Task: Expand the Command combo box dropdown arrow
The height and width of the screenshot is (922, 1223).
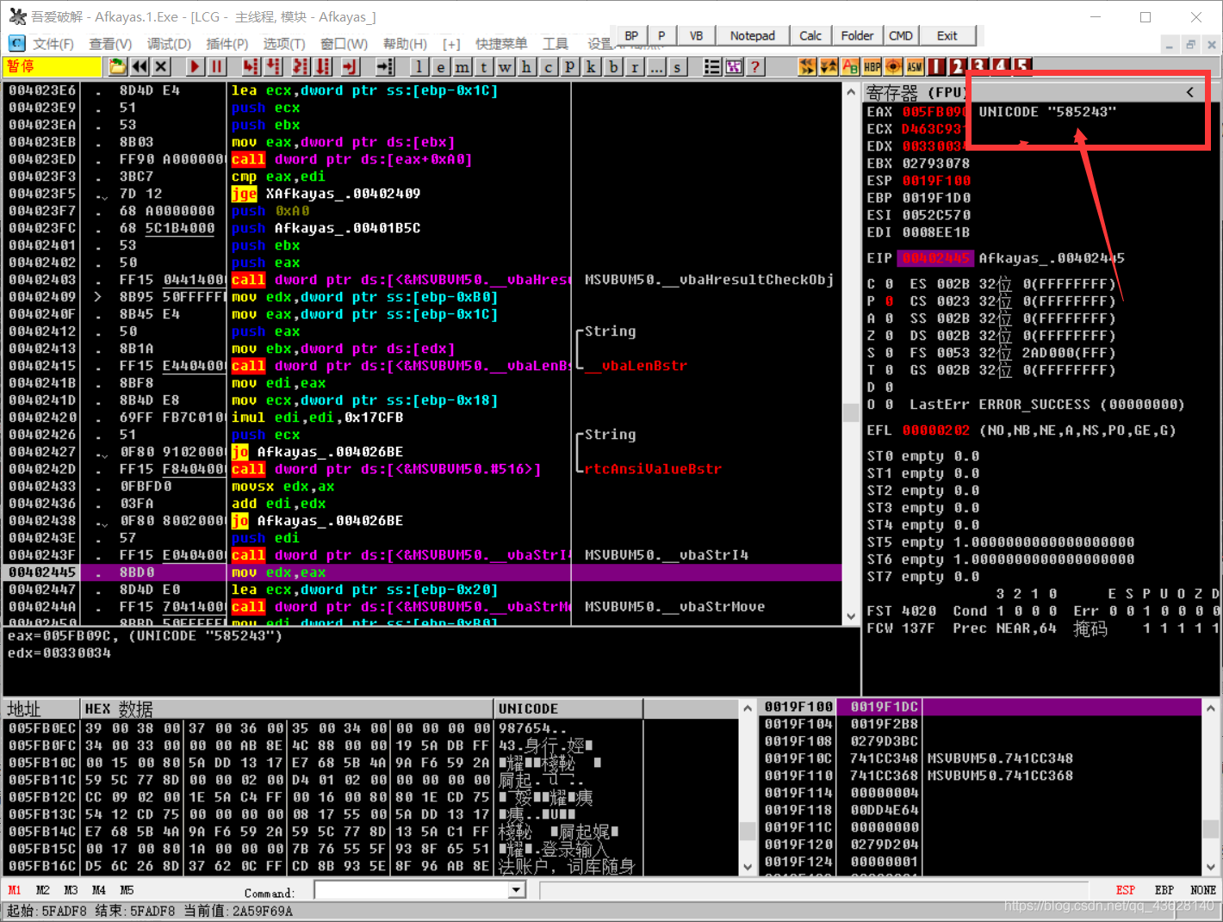Action: point(517,890)
